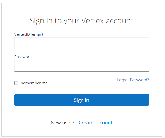Check the Remember me checkbox

pos(16,83)
